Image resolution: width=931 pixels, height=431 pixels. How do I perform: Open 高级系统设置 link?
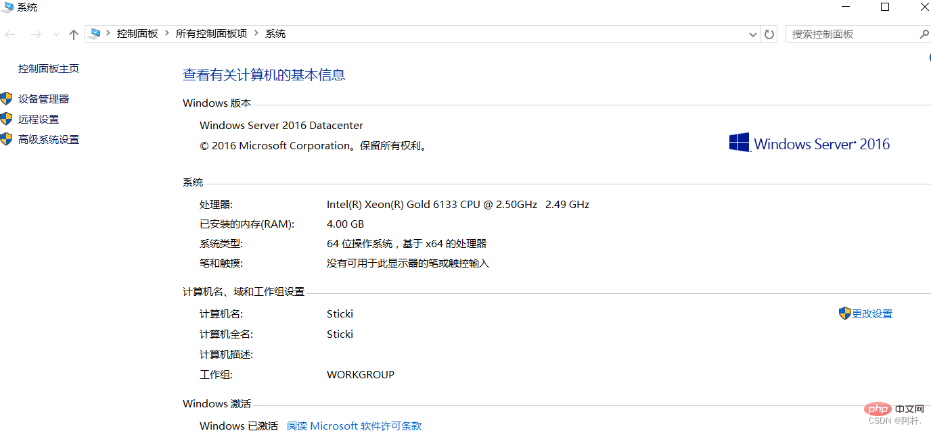(49, 140)
